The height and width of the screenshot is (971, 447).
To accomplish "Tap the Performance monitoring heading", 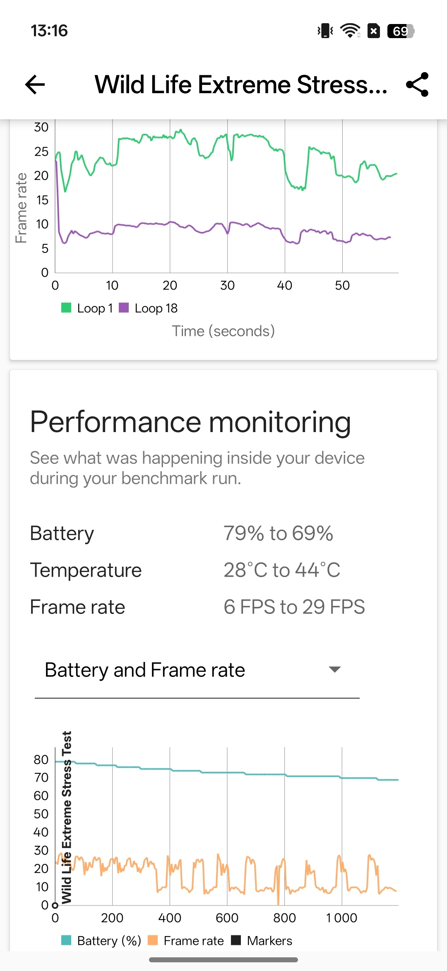I will pos(190,422).
